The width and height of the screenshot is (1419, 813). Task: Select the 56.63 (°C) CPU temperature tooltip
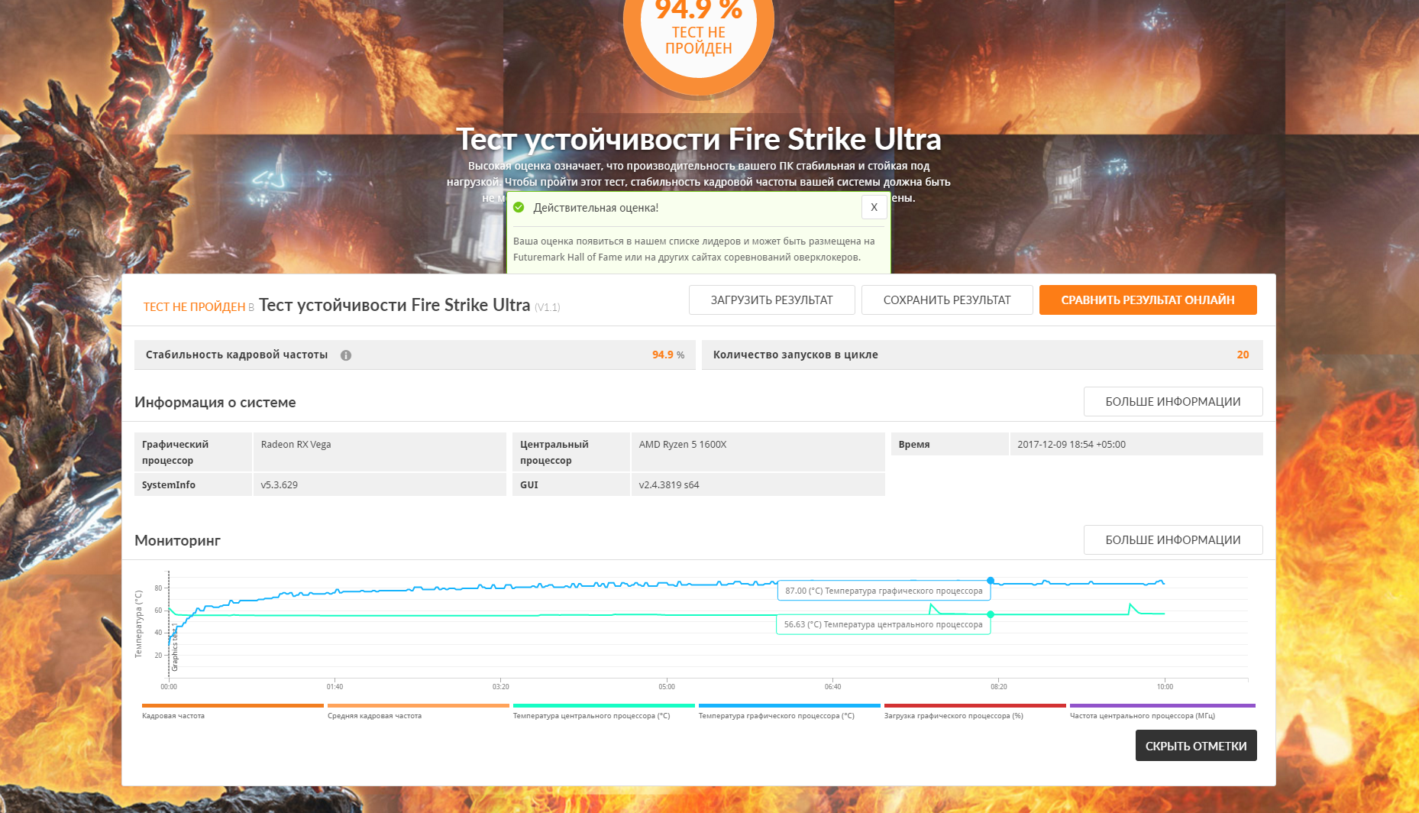click(883, 624)
